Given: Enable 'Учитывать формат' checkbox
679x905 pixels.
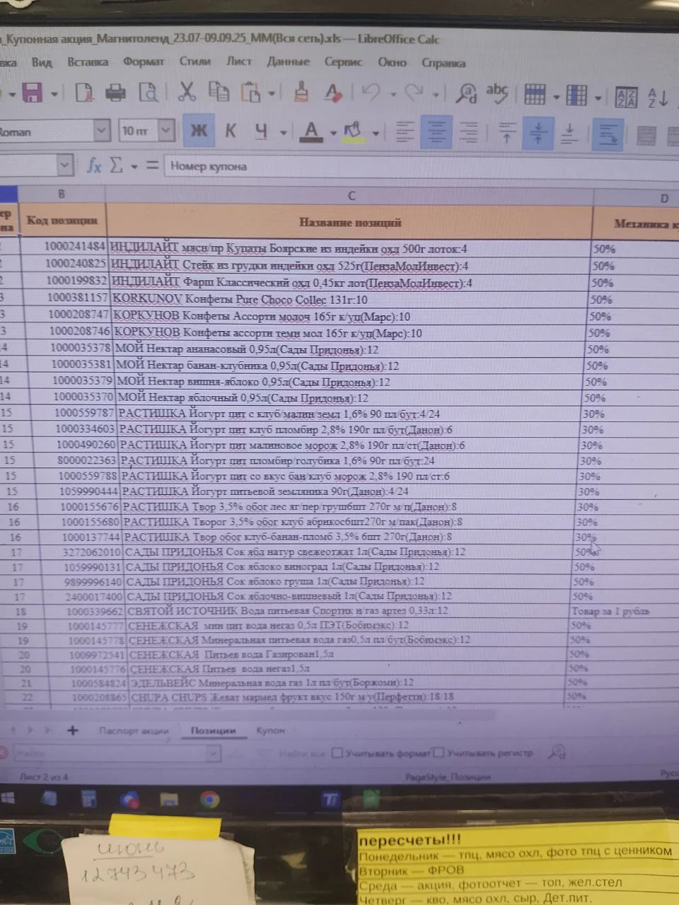Looking at the screenshot, I should point(338,753).
